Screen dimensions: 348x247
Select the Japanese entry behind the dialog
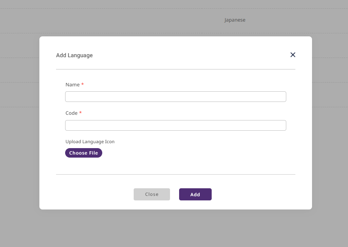click(x=235, y=20)
